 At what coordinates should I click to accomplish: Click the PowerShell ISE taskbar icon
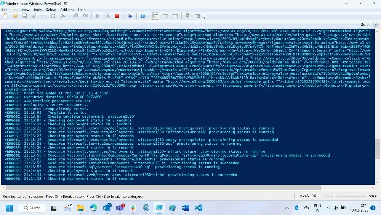coord(159,208)
